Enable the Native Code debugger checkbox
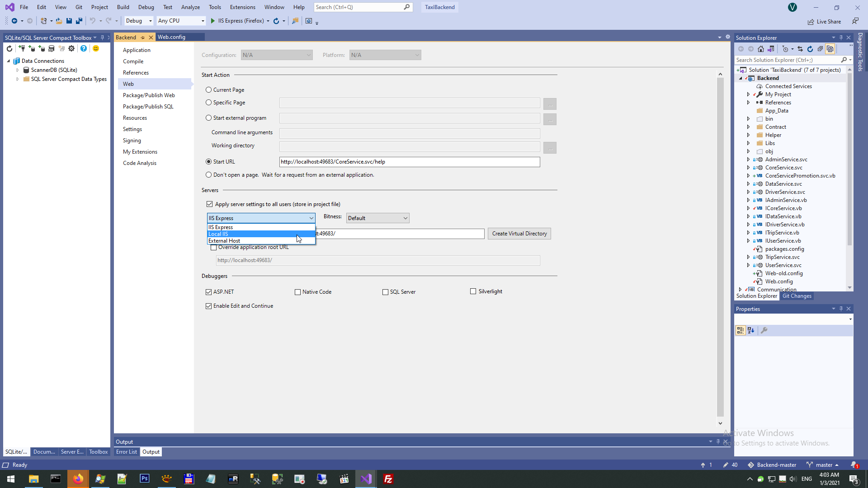868x488 pixels. (297, 292)
